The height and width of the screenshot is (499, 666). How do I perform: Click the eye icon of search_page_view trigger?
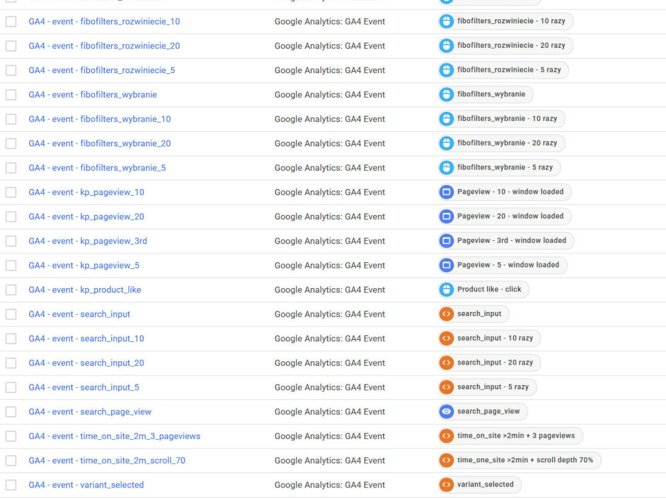446,412
